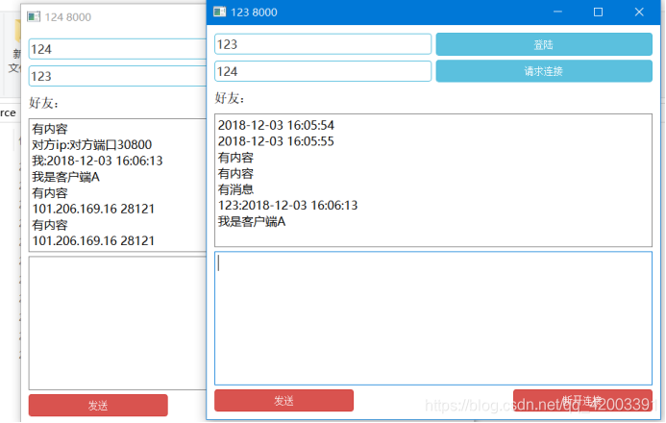
Task: Click the 登陆 login button in 123 window
Action: 544,44
